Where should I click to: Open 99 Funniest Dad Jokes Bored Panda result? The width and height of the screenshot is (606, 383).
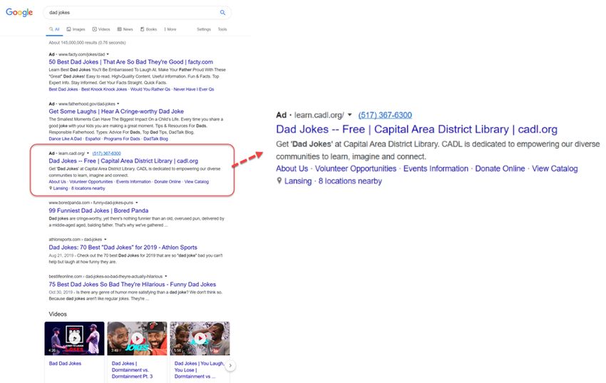tap(98, 210)
